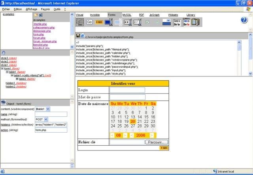
Task: Open the blue help question mark
Action: click(244, 20)
